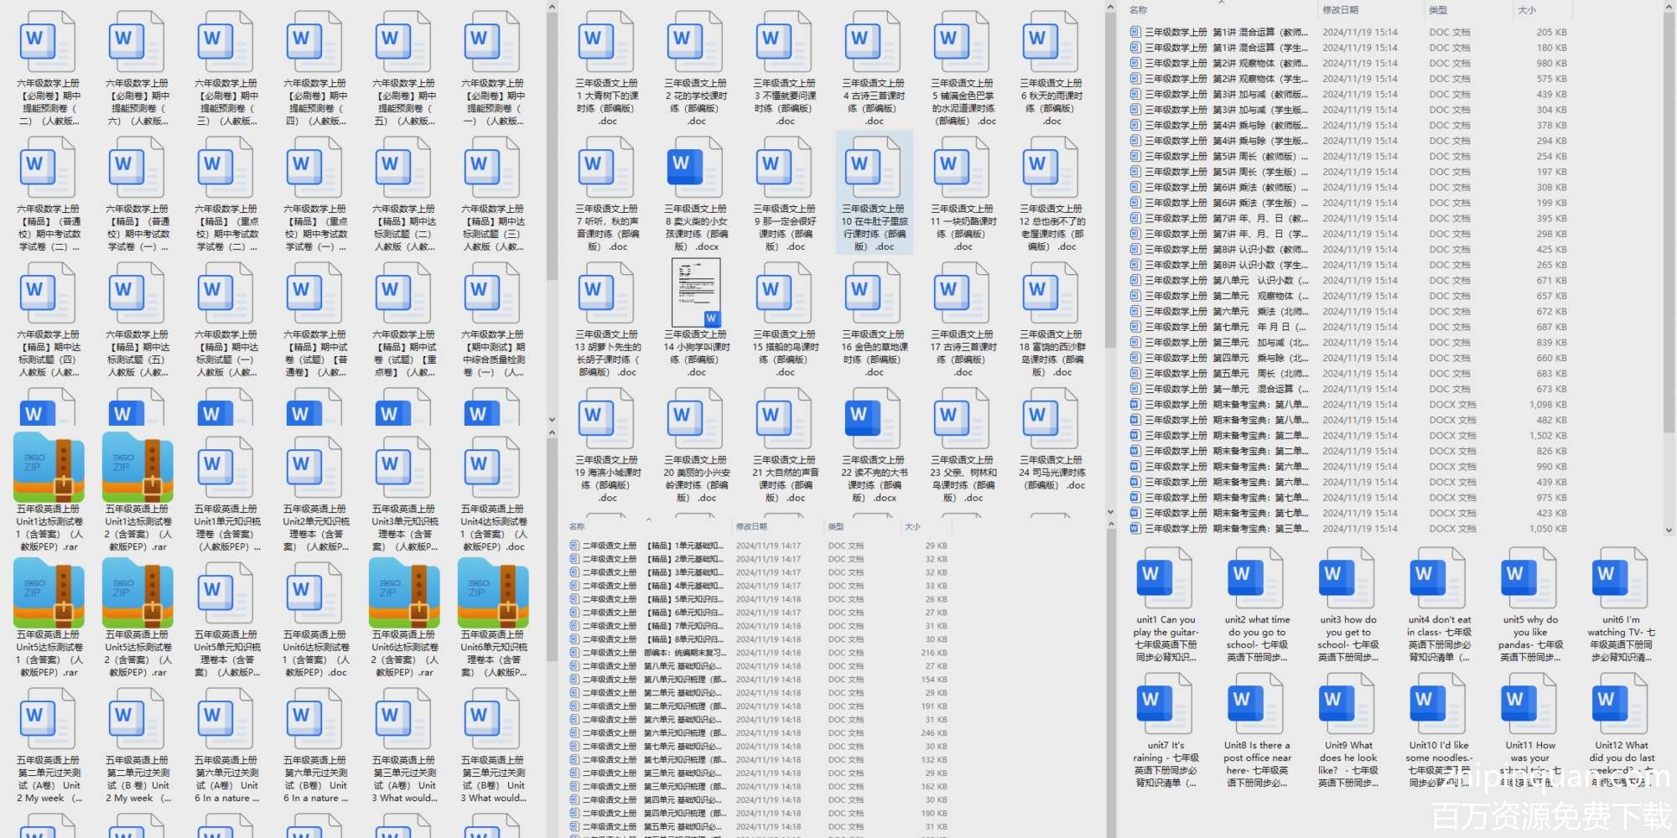Click the 五年级英语 'Unit1达标测试卷 1' RAR archive icon
This screenshot has height=838, width=1677.
coord(49,468)
